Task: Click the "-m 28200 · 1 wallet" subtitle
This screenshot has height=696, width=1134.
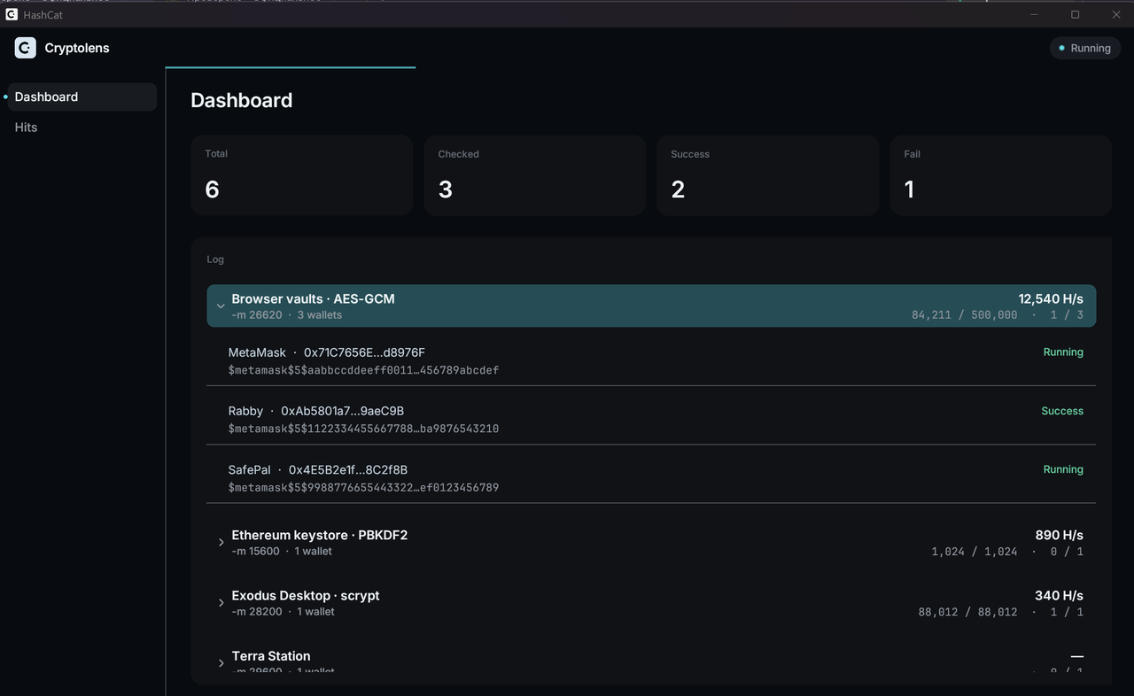Action: coord(283,612)
